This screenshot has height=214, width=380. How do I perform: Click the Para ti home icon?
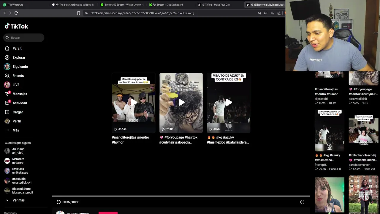pos(7,48)
